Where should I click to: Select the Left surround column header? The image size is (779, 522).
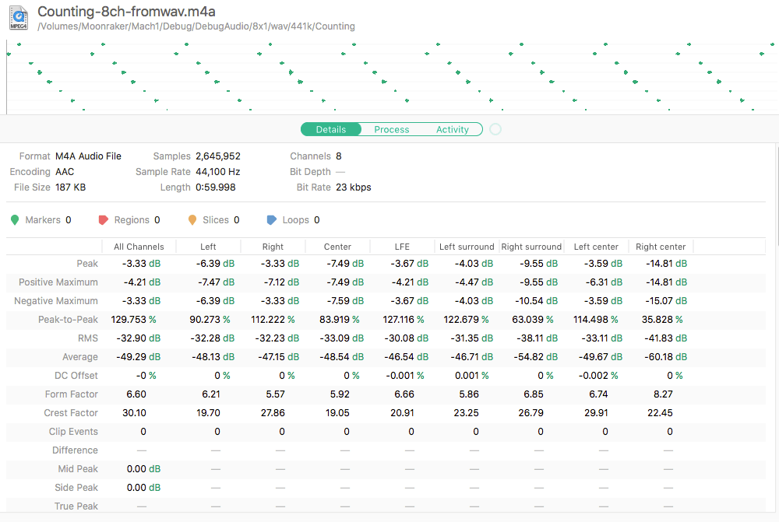click(467, 247)
